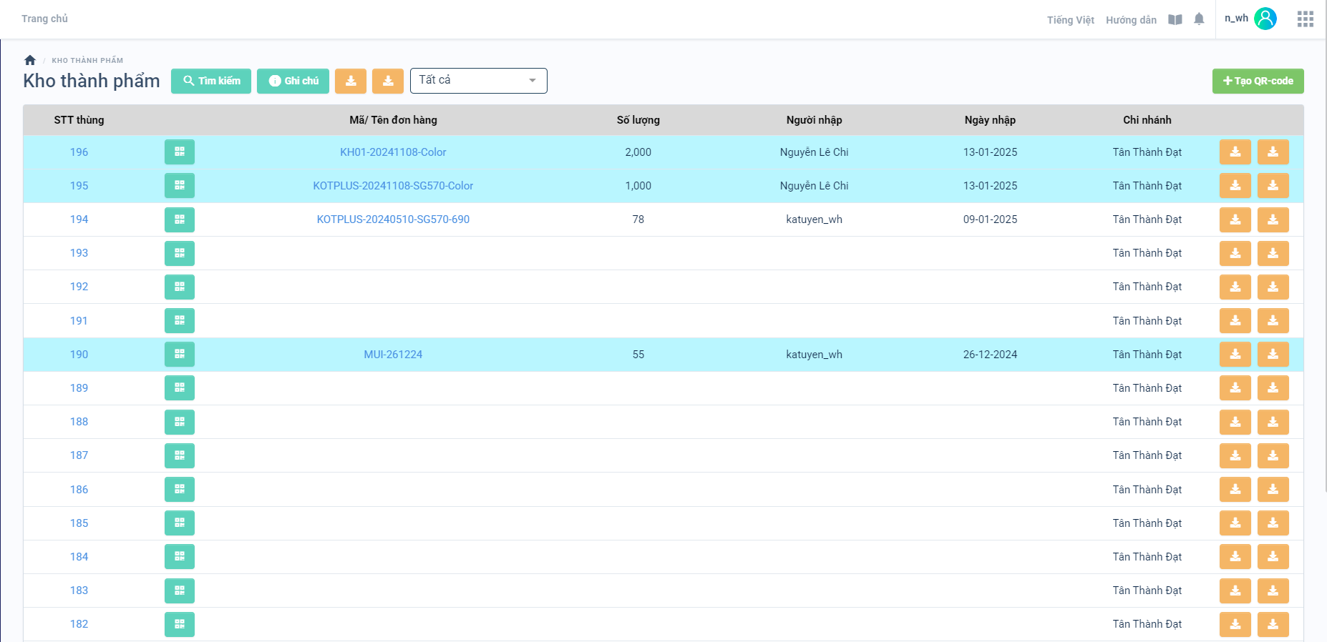Click first download icon in row 189
This screenshot has width=1327, height=642.
click(1235, 388)
